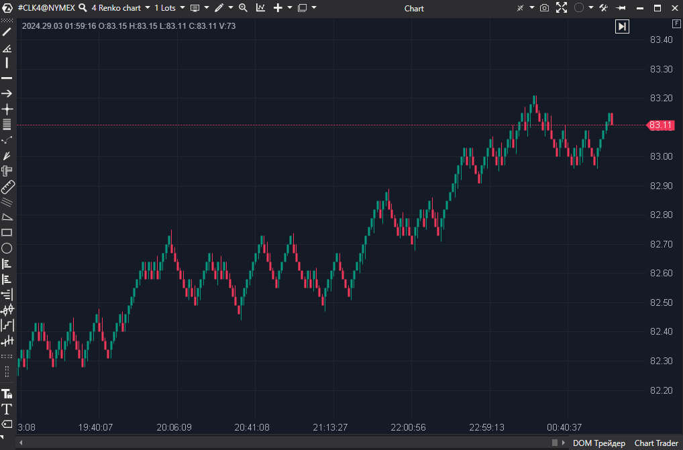683x450 pixels.
Task: Click the 83.11 price label on the axis
Action: (x=660, y=125)
